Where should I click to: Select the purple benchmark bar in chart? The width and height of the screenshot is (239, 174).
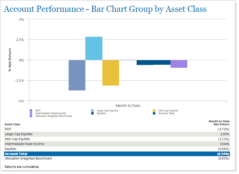(x=178, y=64)
